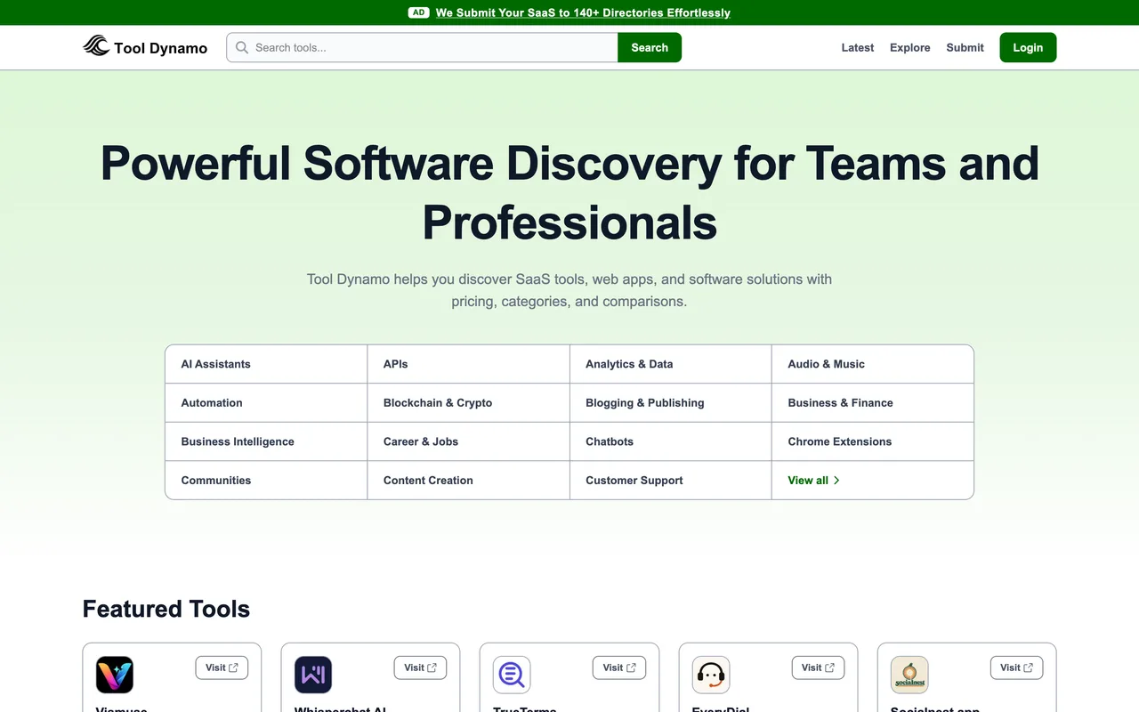Visit the purple magnifier featured tool

tap(619, 667)
